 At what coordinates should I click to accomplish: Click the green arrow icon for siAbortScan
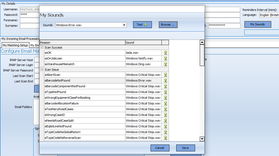point(165,75)
